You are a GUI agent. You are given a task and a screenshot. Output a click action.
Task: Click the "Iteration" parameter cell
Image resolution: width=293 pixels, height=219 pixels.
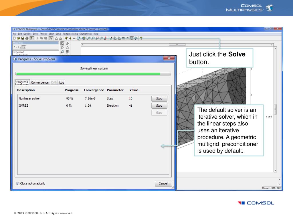click(113, 106)
